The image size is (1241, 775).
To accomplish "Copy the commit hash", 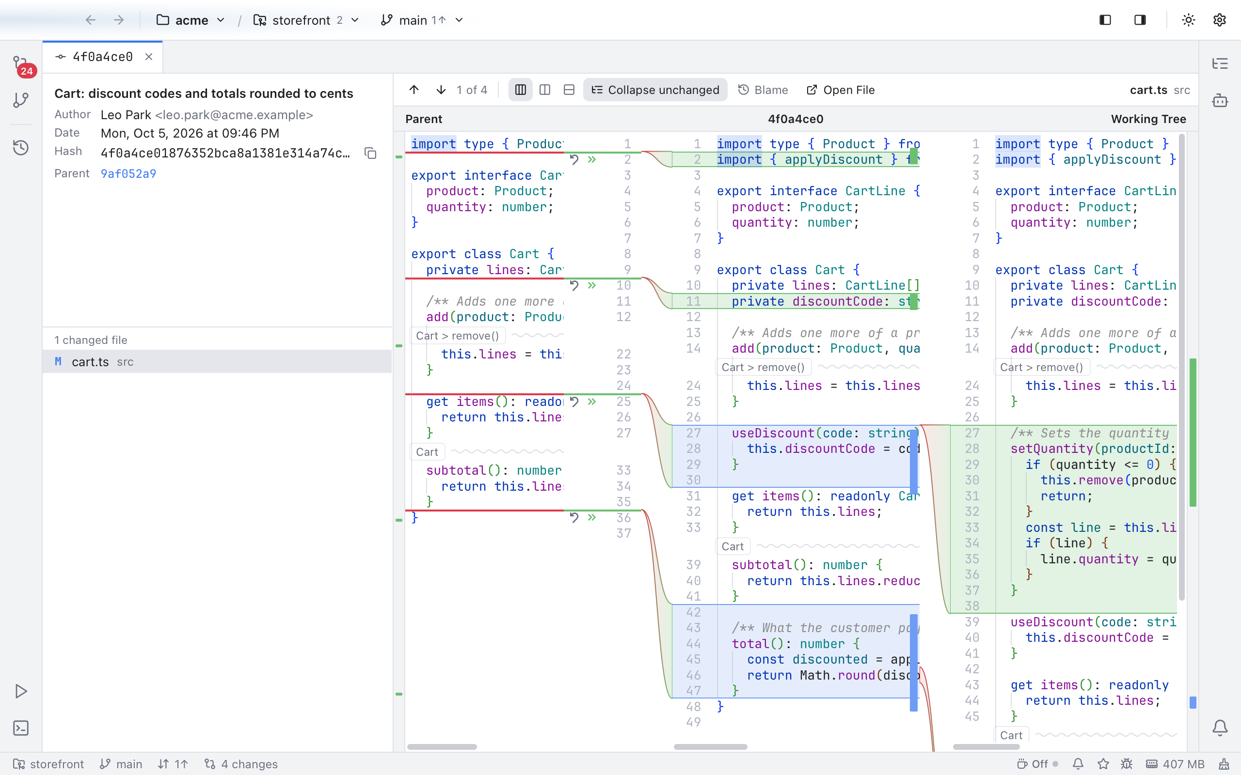I will pos(370,153).
